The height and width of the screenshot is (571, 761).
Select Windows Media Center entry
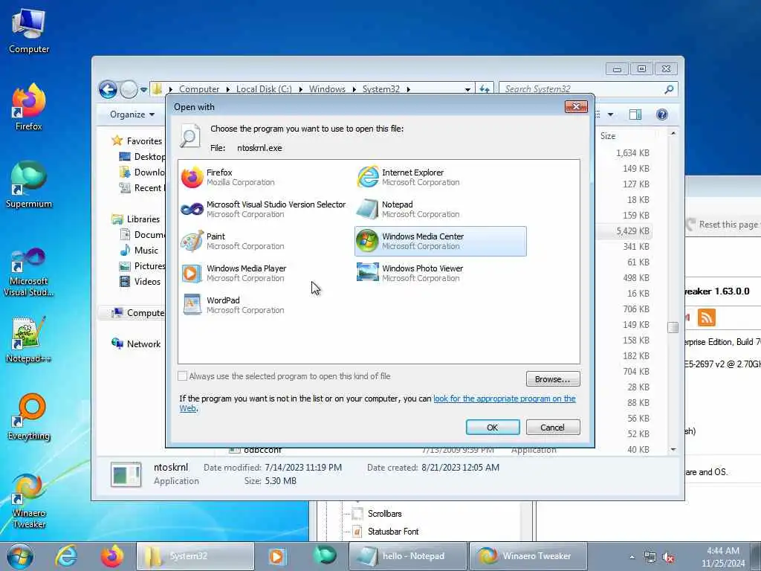(x=440, y=242)
